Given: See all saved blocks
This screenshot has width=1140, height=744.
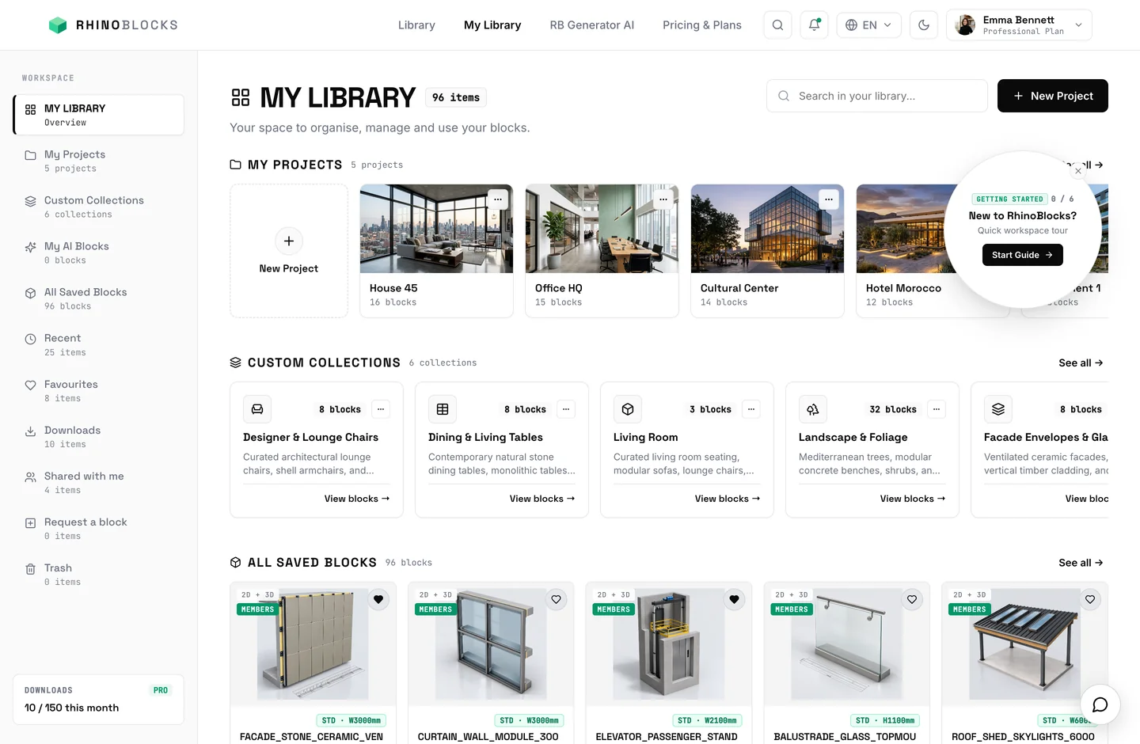Looking at the screenshot, I should pyautogui.click(x=1081, y=563).
